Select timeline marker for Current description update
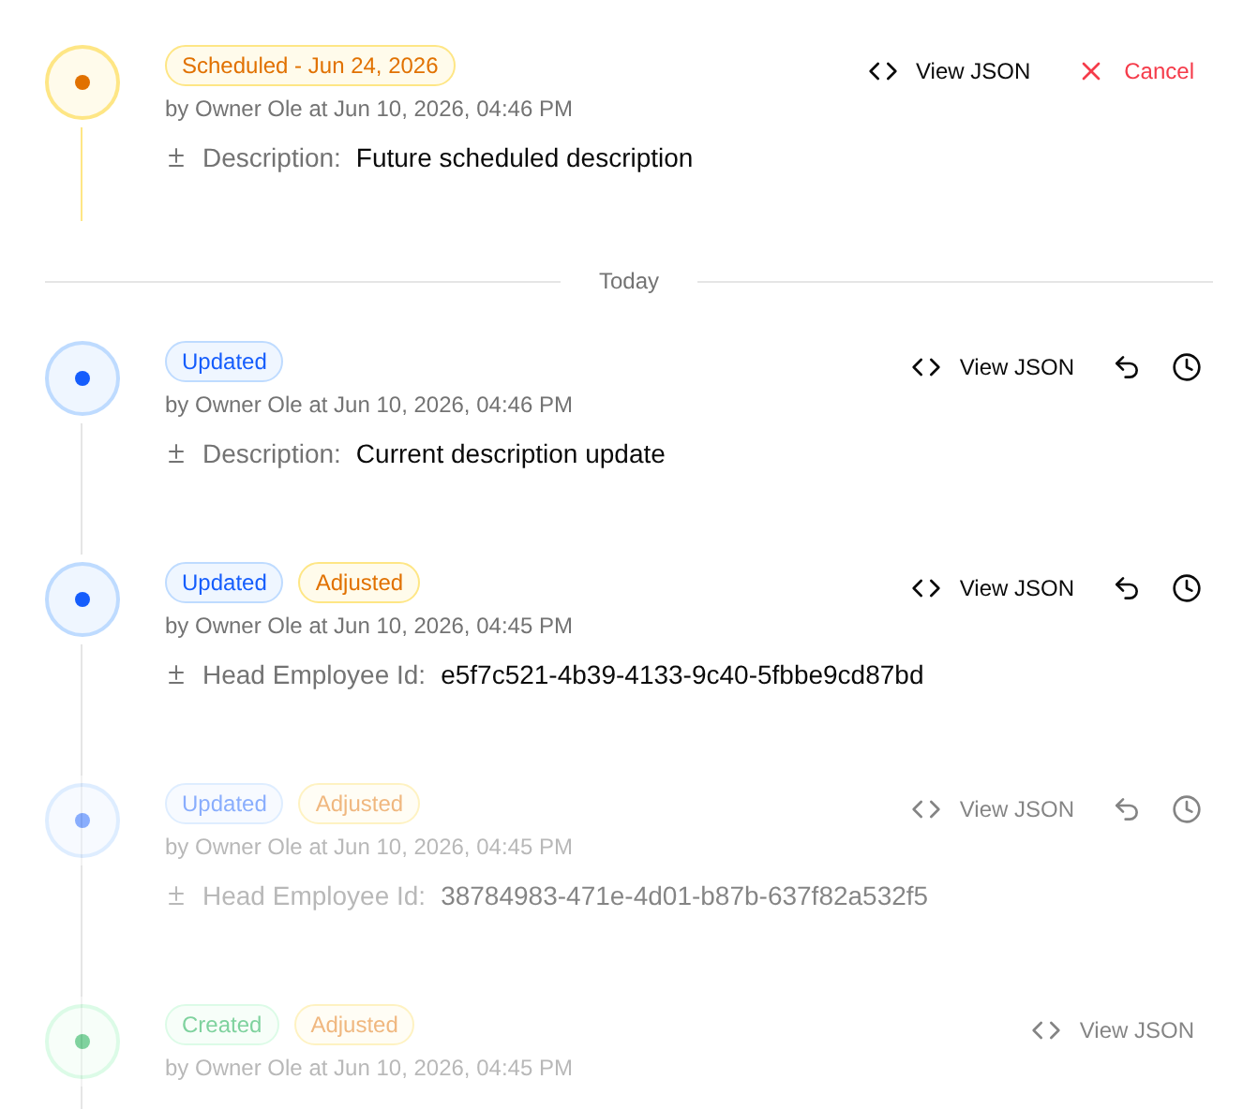Image resolution: width=1258 pixels, height=1109 pixels. click(82, 378)
